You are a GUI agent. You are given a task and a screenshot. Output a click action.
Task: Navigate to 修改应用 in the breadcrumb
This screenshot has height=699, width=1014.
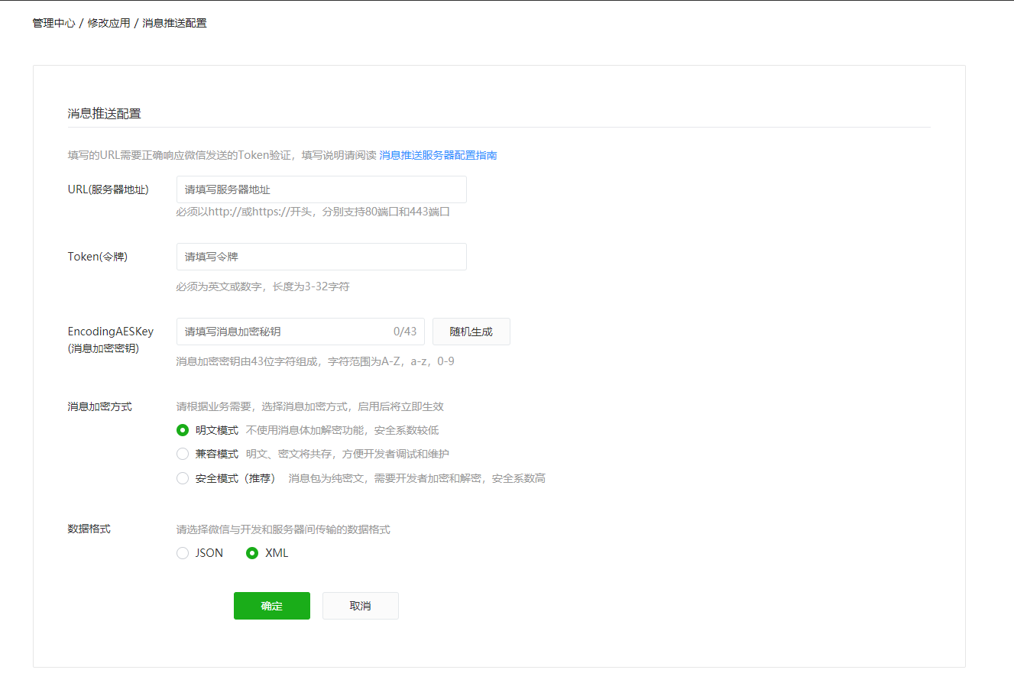click(x=109, y=23)
